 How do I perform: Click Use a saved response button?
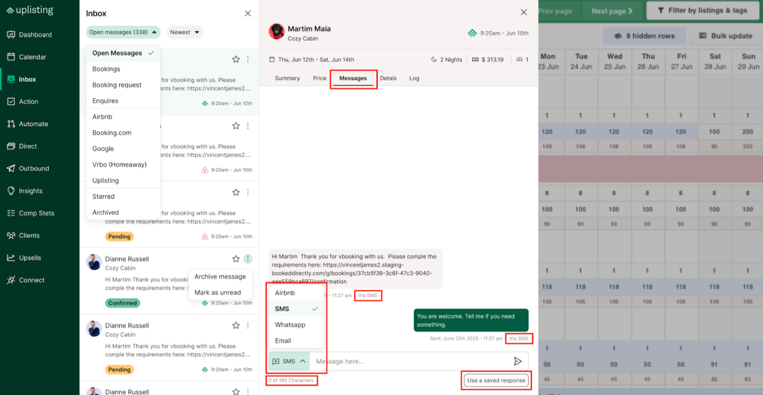click(496, 381)
